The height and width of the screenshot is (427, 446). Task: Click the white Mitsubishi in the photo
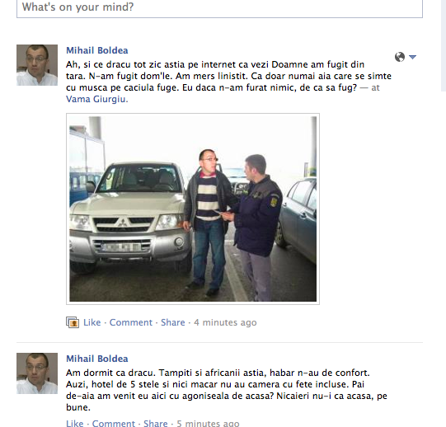pos(128,216)
